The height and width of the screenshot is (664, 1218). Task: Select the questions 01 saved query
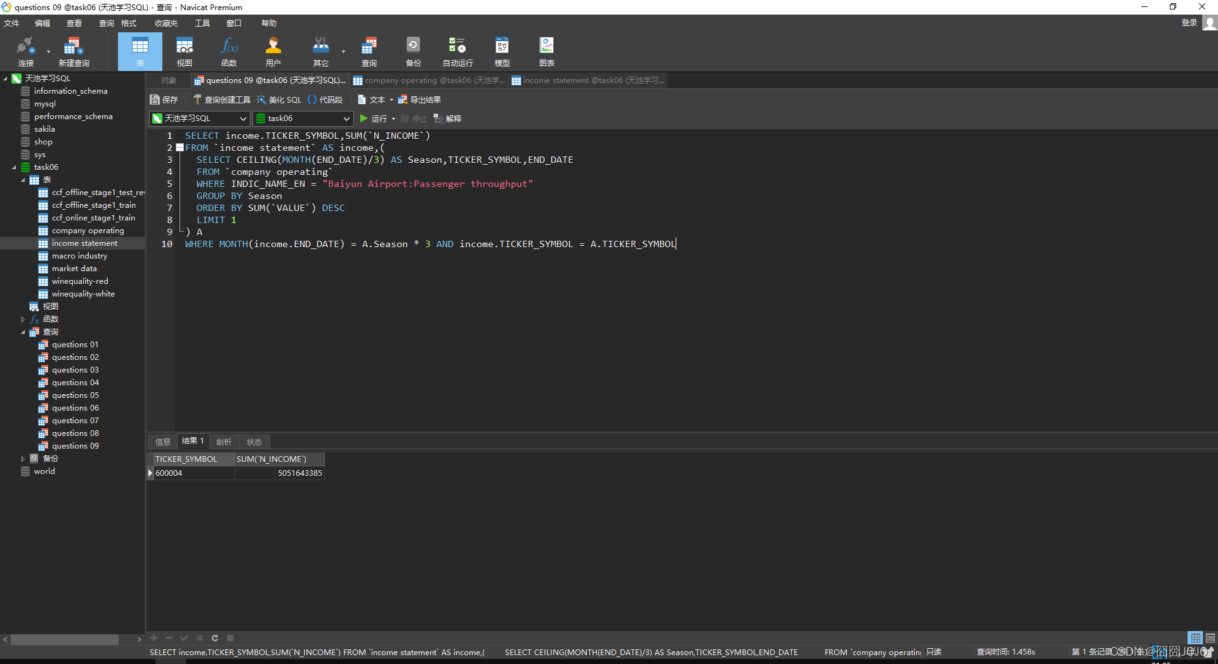(x=75, y=345)
